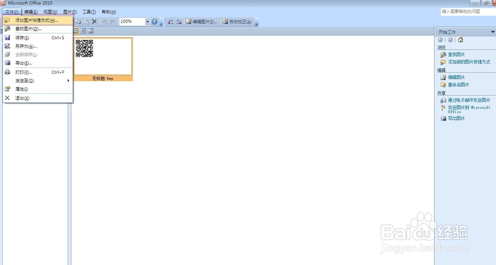496x265 pixels.
Task: Open the 图片(P) menu
Action: (x=70, y=12)
